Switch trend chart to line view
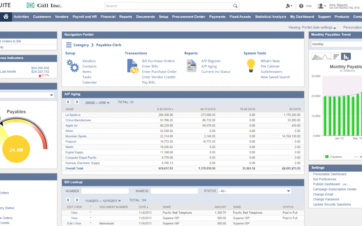362x226 pixels. coord(326,57)
